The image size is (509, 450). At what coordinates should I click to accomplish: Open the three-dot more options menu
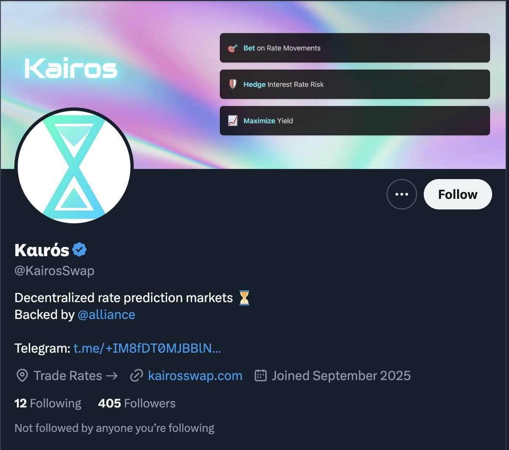click(x=401, y=194)
